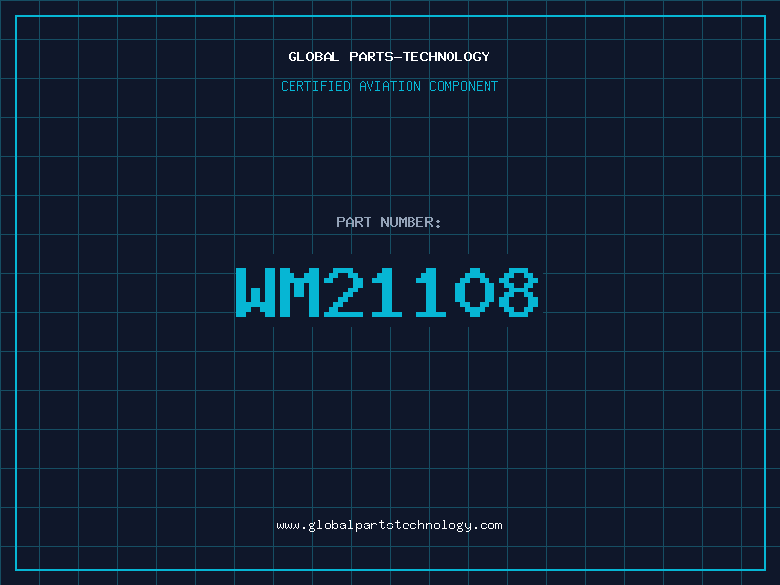Open the www.globalpartstechnology.com link

(x=389, y=526)
